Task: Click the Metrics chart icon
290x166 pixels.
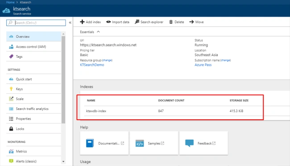Action: pyautogui.click(x=11, y=151)
